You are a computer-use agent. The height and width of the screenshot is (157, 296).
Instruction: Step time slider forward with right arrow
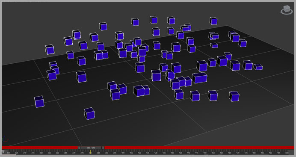point(103,148)
